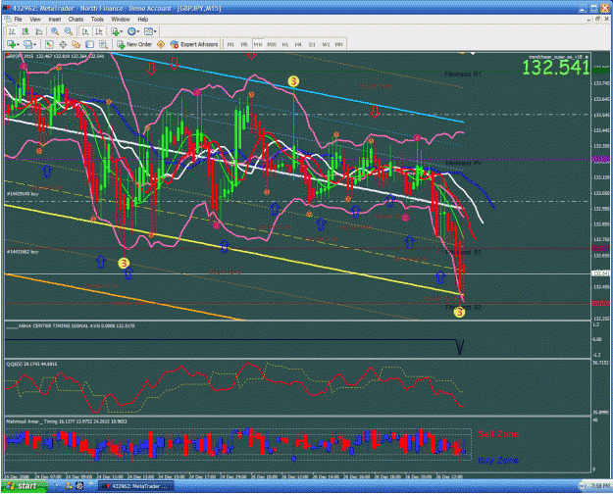Select the #14431862 buy order label
The width and height of the screenshot is (613, 494).
[23, 252]
